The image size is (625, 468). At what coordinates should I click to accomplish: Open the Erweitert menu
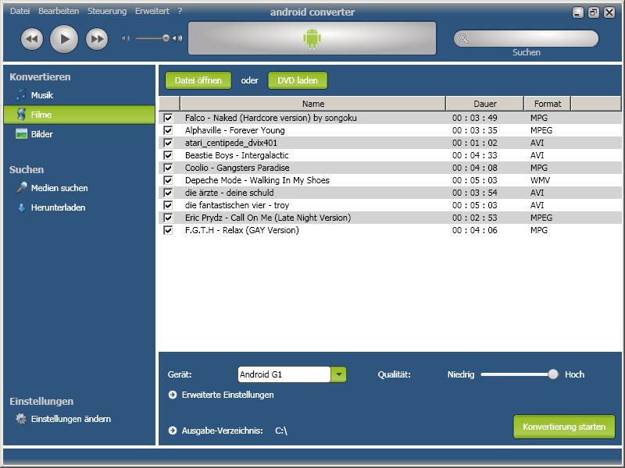(152, 11)
